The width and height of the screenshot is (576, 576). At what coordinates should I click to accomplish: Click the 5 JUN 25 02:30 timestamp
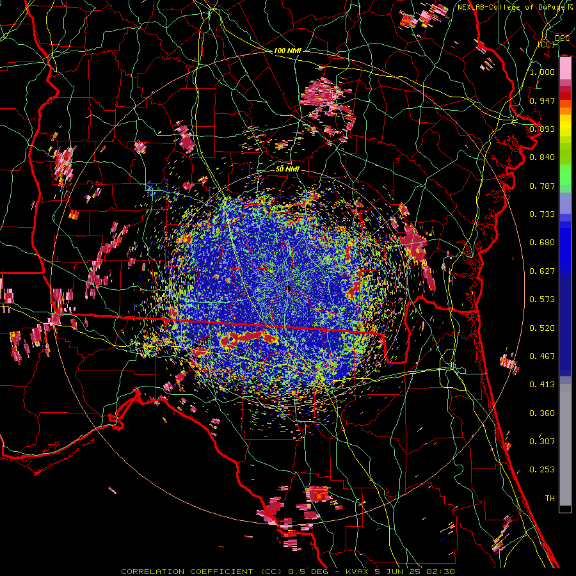(x=415, y=572)
